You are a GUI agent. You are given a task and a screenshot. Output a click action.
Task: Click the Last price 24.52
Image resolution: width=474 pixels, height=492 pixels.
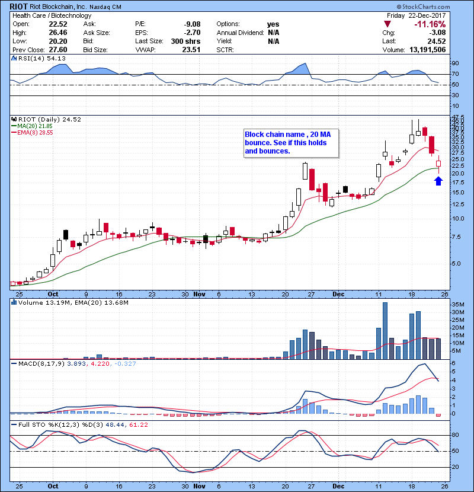(x=437, y=41)
